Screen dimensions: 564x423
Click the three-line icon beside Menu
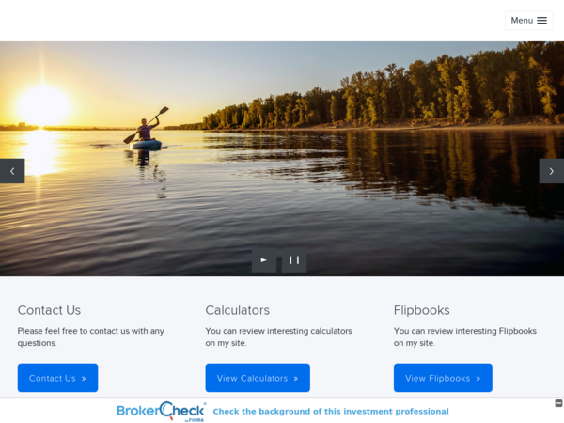click(x=541, y=21)
